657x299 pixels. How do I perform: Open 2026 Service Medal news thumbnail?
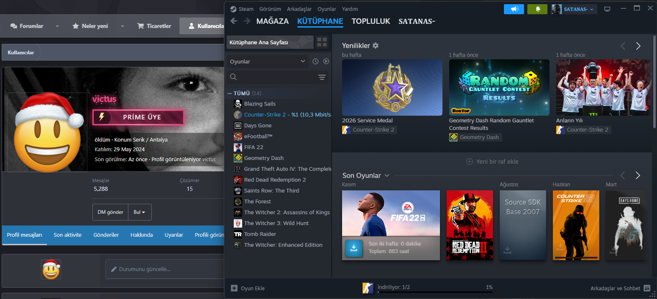pos(392,87)
